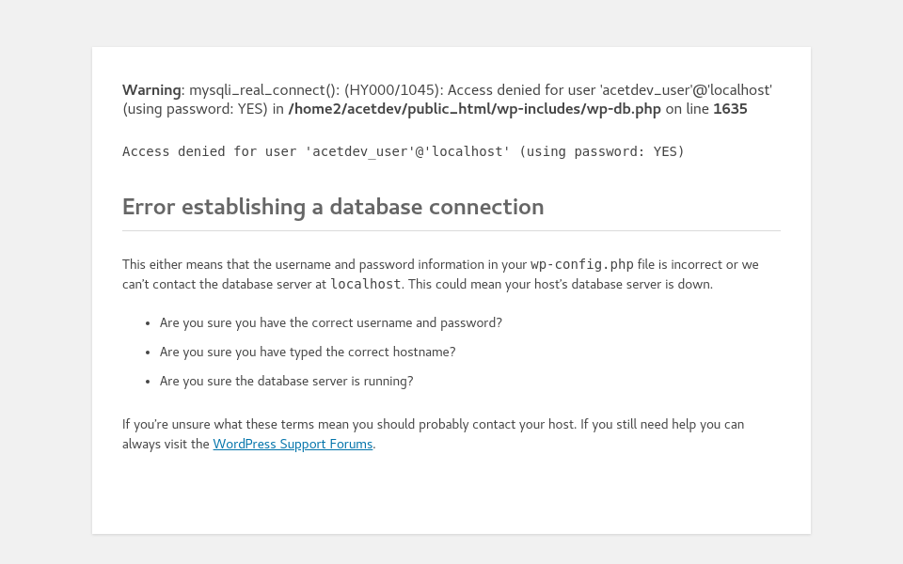Viewport: 903px width, 564px height.
Task: Open the WordPress Support Forums link
Action: pos(293,445)
